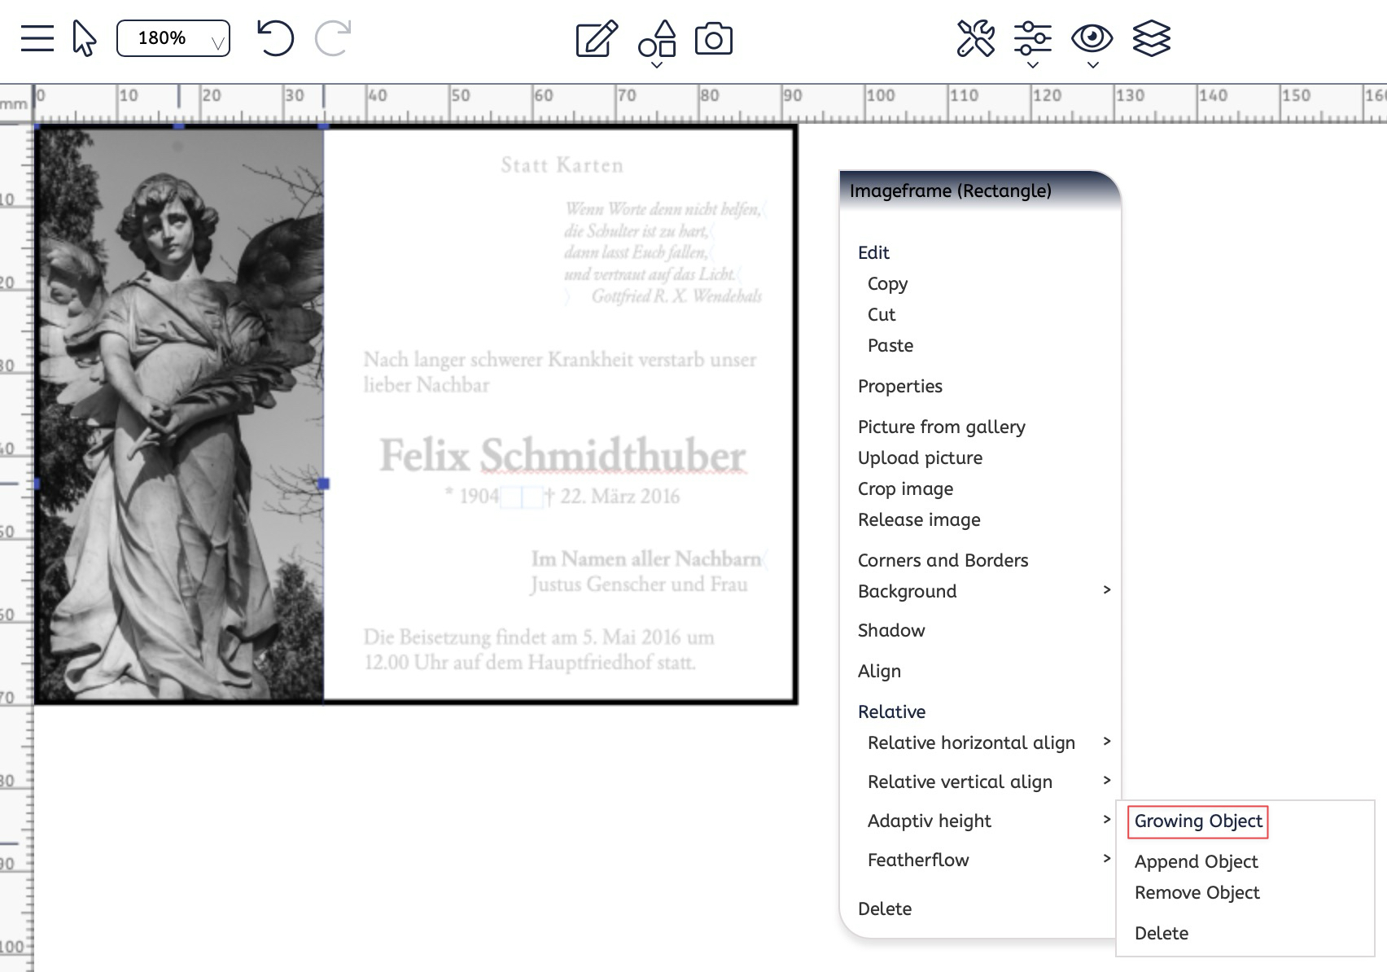Open the sliders settings icon
1387x972 pixels.
[x=1032, y=38]
